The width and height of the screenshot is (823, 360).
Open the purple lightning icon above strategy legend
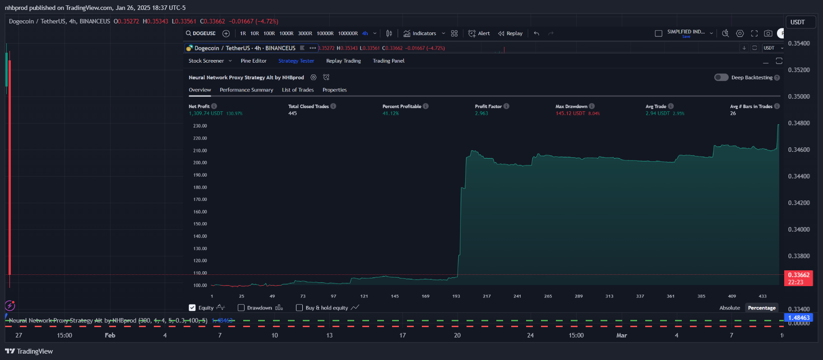coord(10,306)
